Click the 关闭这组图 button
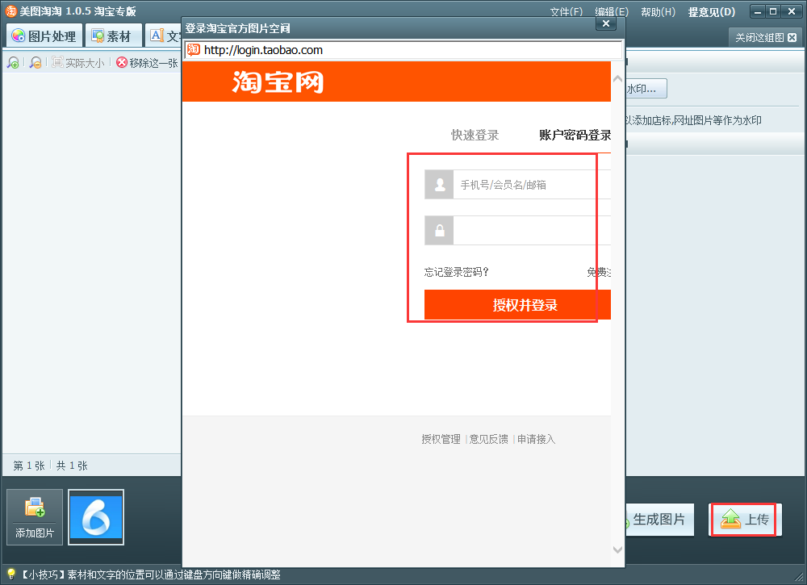This screenshot has height=585, width=807. click(x=766, y=38)
